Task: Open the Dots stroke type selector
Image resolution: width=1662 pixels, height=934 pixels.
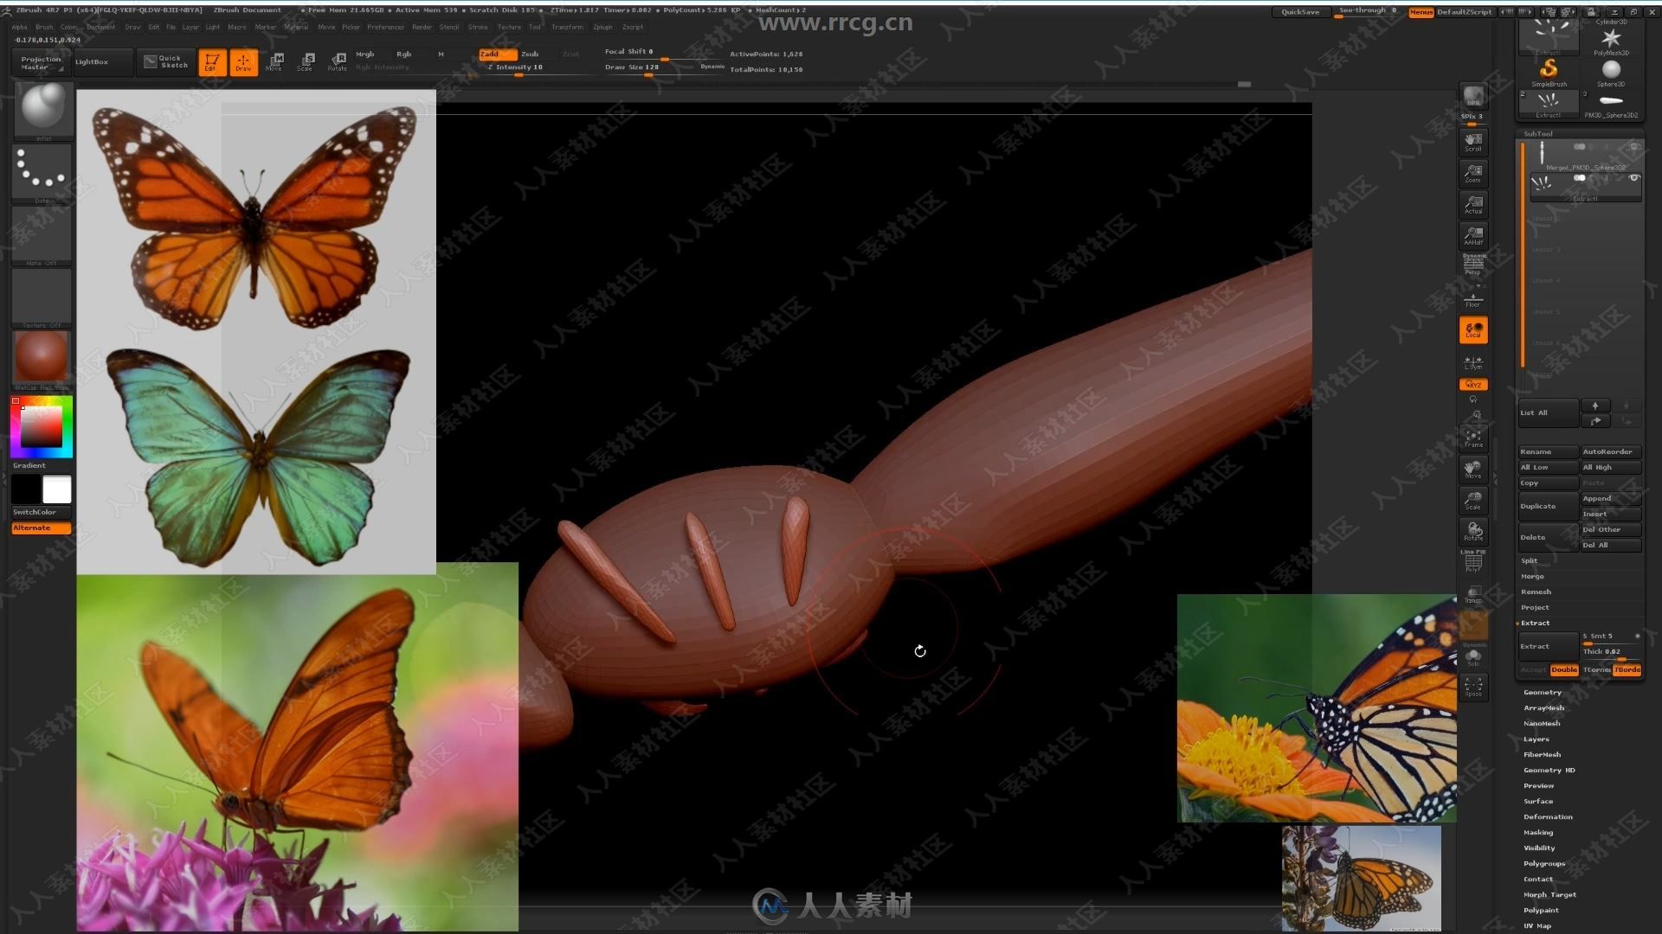Action: [x=42, y=173]
